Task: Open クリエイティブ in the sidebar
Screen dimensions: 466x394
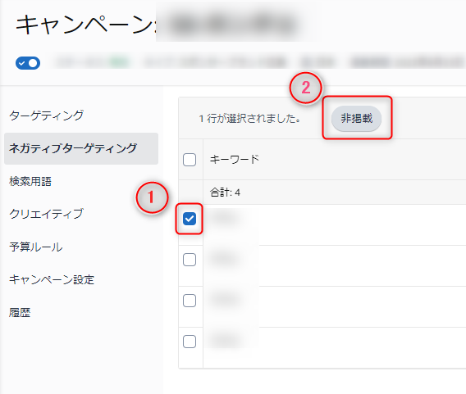Action: click(47, 214)
